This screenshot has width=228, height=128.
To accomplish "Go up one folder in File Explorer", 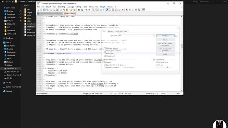I will click(x=13, y=1).
